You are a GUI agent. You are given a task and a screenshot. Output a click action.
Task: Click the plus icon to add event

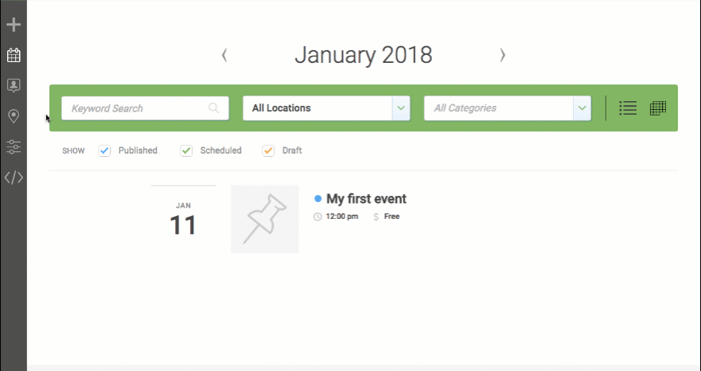click(x=14, y=24)
